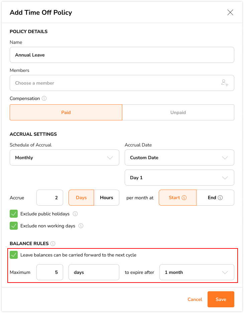Uncheck Exclude public holidays checkbox
The width and height of the screenshot is (244, 313).
tap(14, 214)
